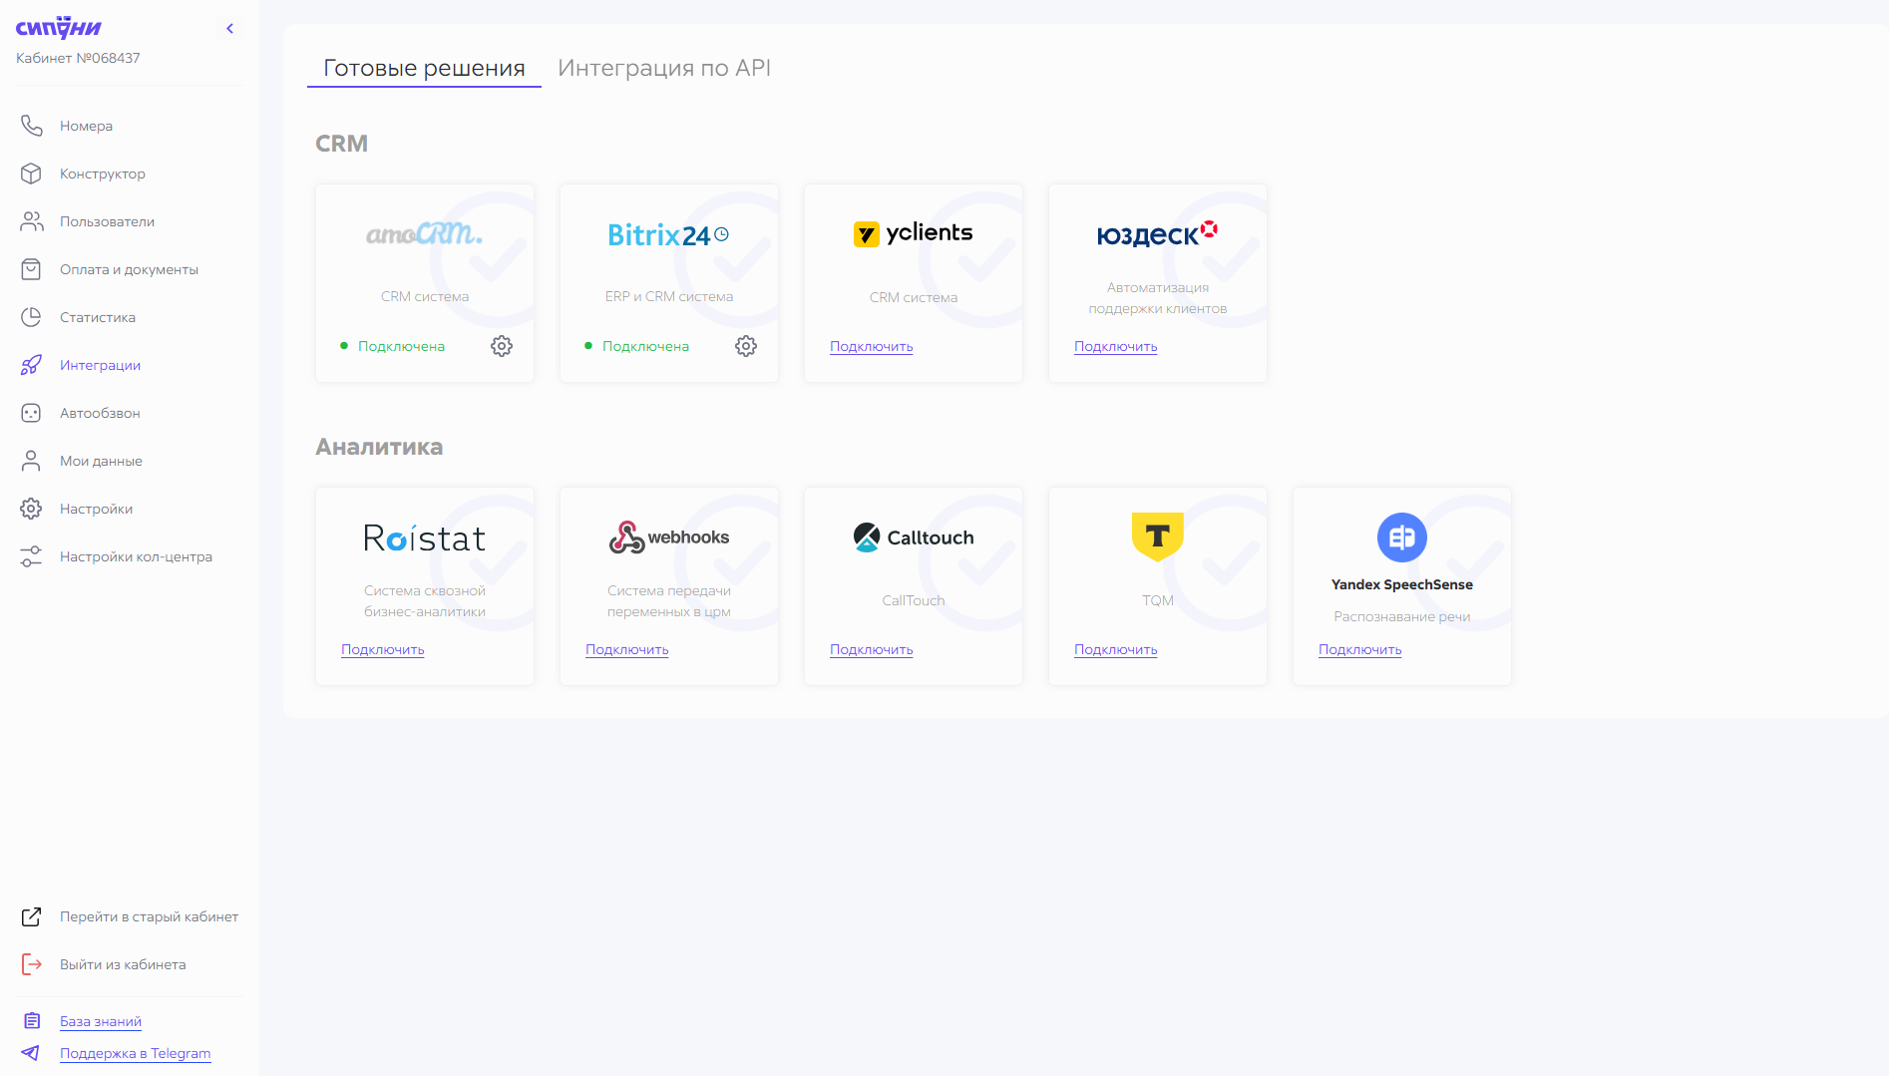
Task: Click the users icon next to Пользователи
Action: tap(31, 221)
